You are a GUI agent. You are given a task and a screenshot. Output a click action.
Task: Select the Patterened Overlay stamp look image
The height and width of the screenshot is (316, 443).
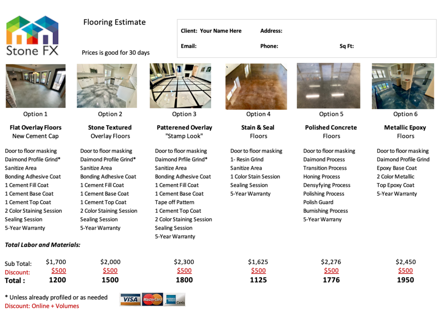pos(180,86)
